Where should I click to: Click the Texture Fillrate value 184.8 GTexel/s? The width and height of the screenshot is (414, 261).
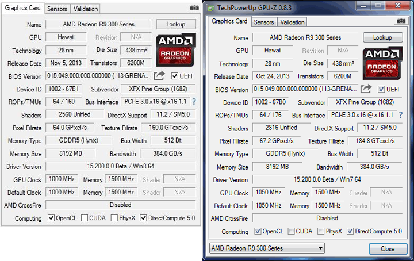375,141
